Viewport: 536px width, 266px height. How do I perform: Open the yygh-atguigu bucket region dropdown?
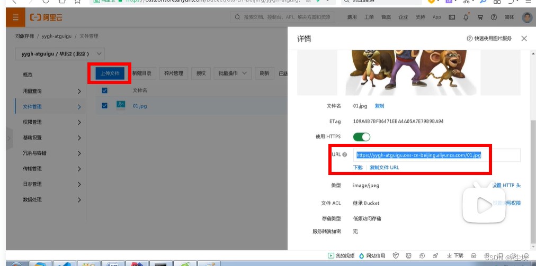60,54
